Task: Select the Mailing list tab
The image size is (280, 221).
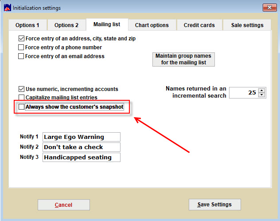Action: coord(107,24)
